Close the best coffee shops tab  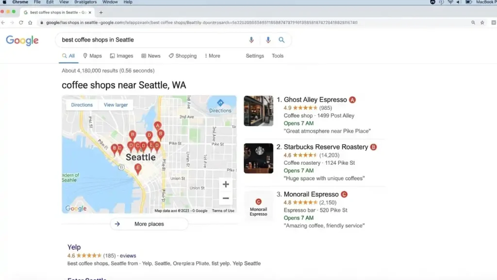(x=90, y=12)
